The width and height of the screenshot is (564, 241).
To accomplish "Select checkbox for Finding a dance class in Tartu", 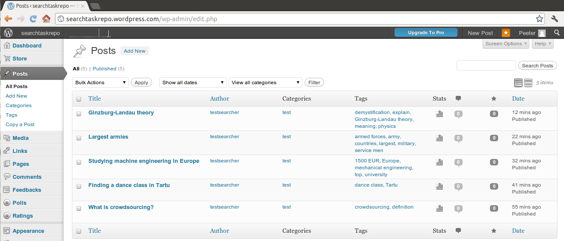I will click(x=79, y=186).
